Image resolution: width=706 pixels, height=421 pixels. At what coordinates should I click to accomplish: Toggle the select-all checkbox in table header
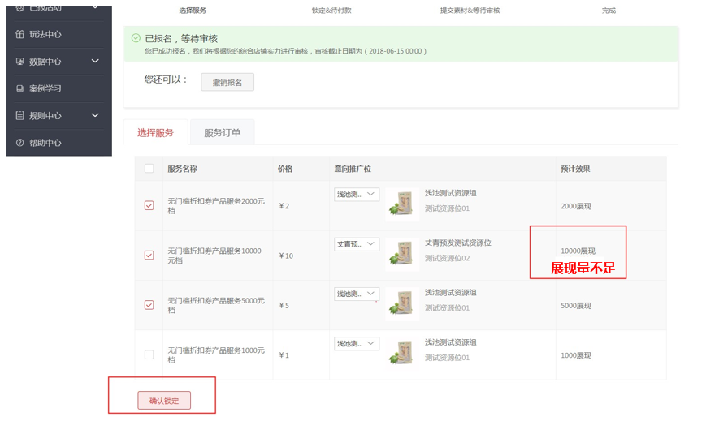[149, 169]
